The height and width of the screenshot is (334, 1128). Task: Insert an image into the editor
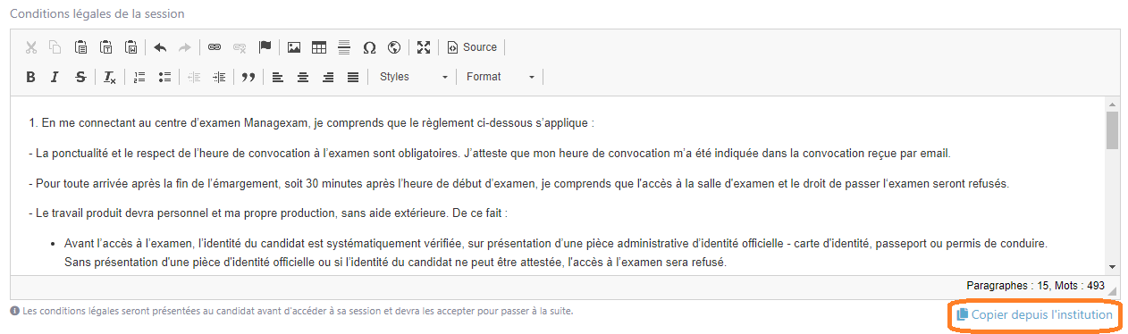click(x=293, y=47)
